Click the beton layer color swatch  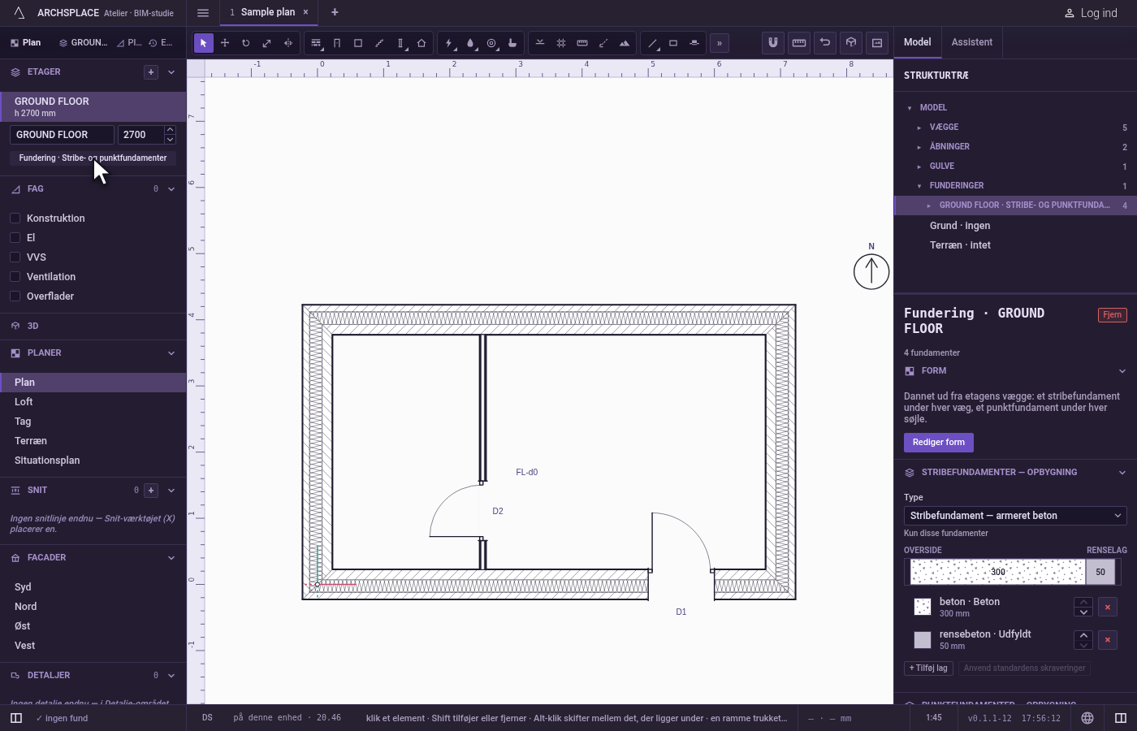coord(923,608)
